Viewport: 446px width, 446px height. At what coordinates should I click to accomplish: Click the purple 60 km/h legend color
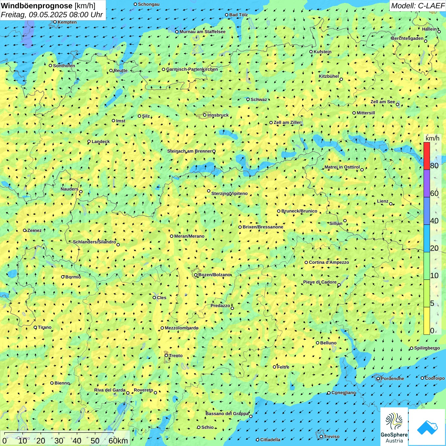427,183
